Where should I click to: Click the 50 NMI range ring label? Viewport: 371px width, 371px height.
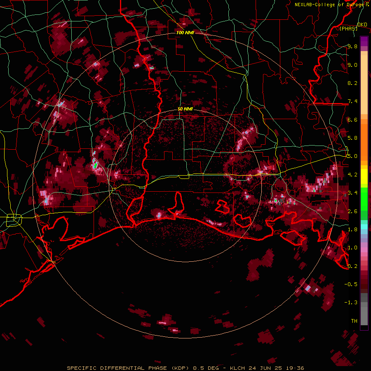coord(185,109)
